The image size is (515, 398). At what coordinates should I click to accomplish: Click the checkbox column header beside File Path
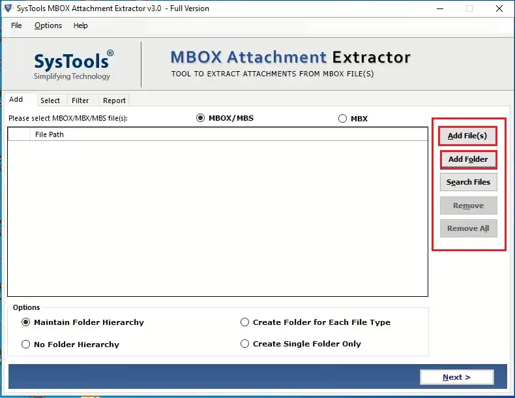click(19, 134)
